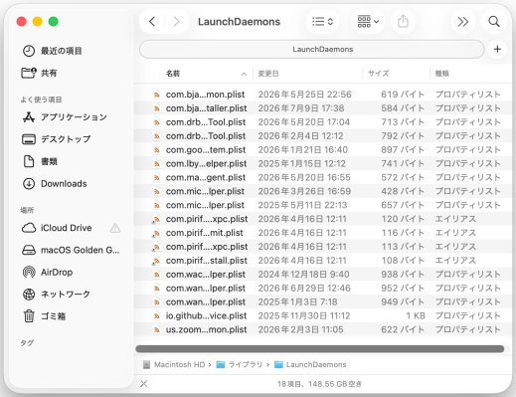The width and height of the screenshot is (516, 397).
Task: Select com.mic...lper.plist sized 657 バイト
Action: click(x=323, y=205)
